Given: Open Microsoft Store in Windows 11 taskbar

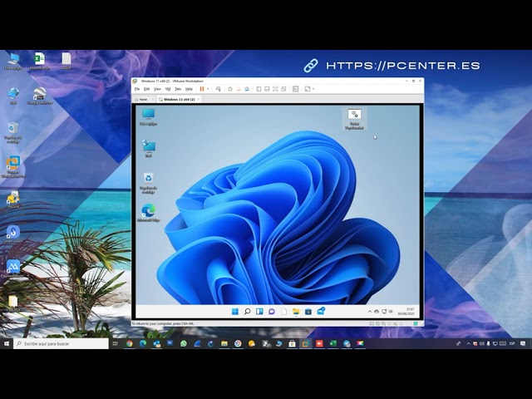Looking at the screenshot, I should (308, 312).
